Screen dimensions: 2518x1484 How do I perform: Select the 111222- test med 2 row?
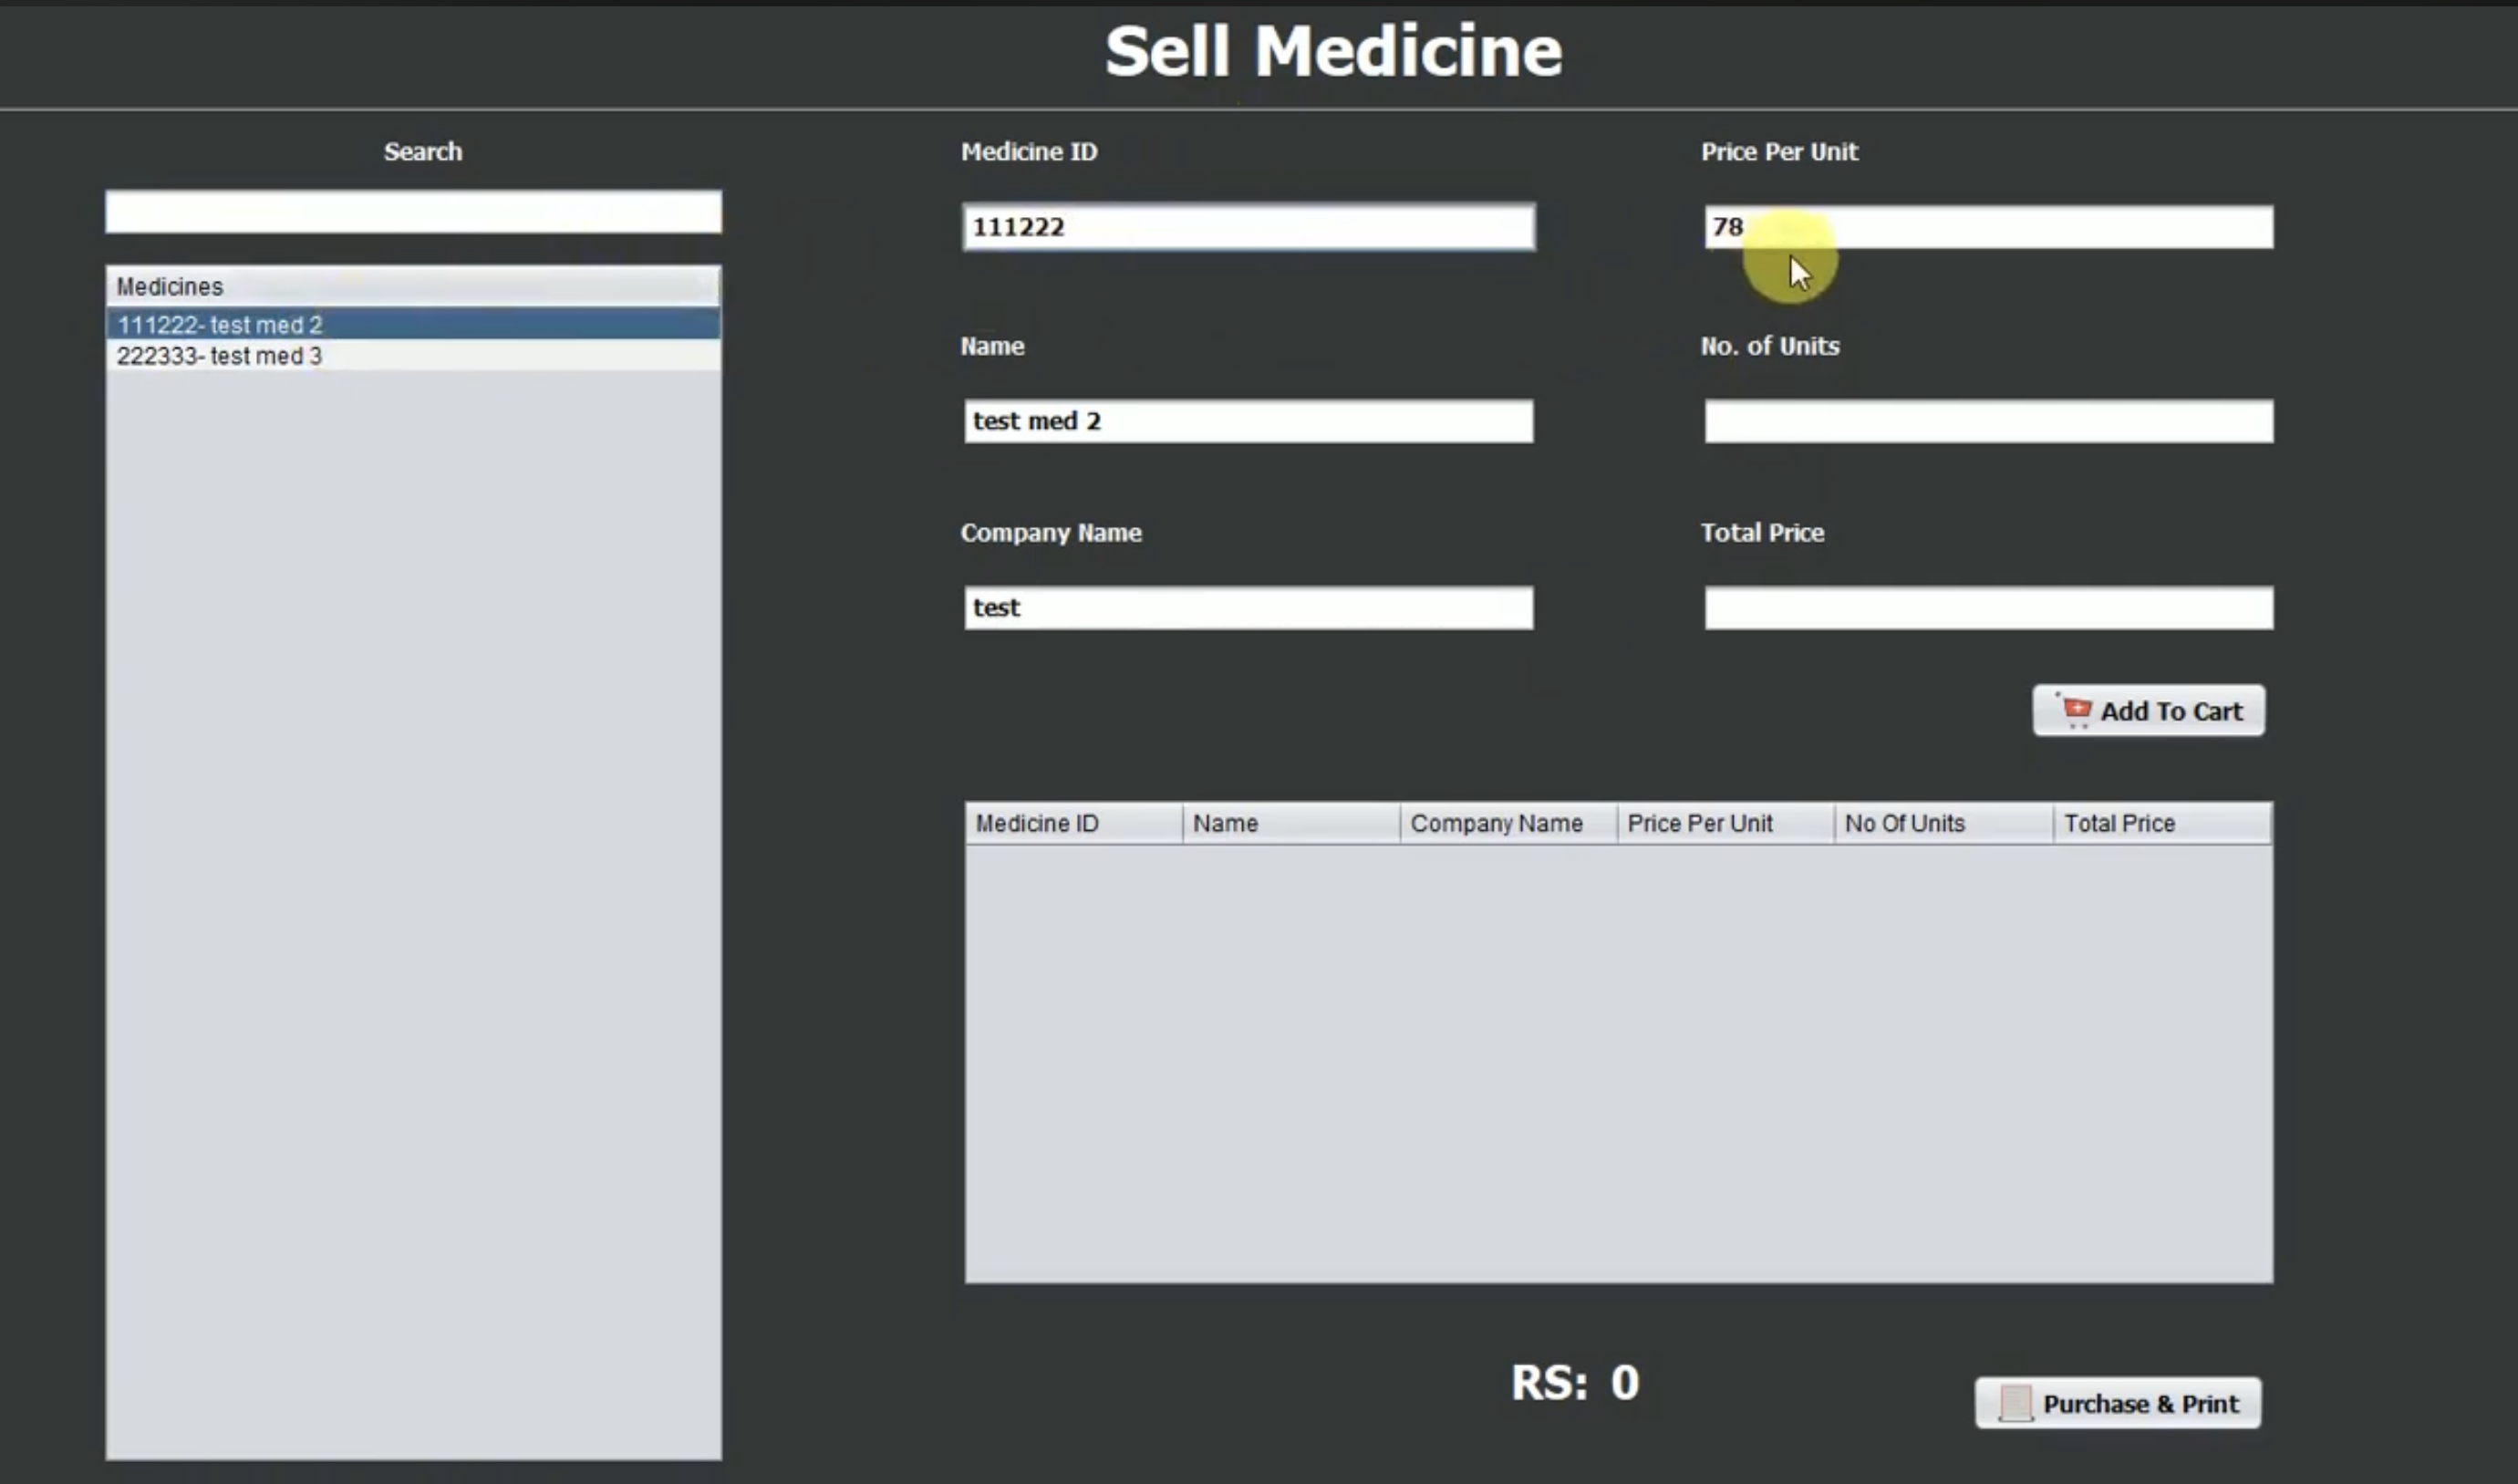(x=414, y=324)
